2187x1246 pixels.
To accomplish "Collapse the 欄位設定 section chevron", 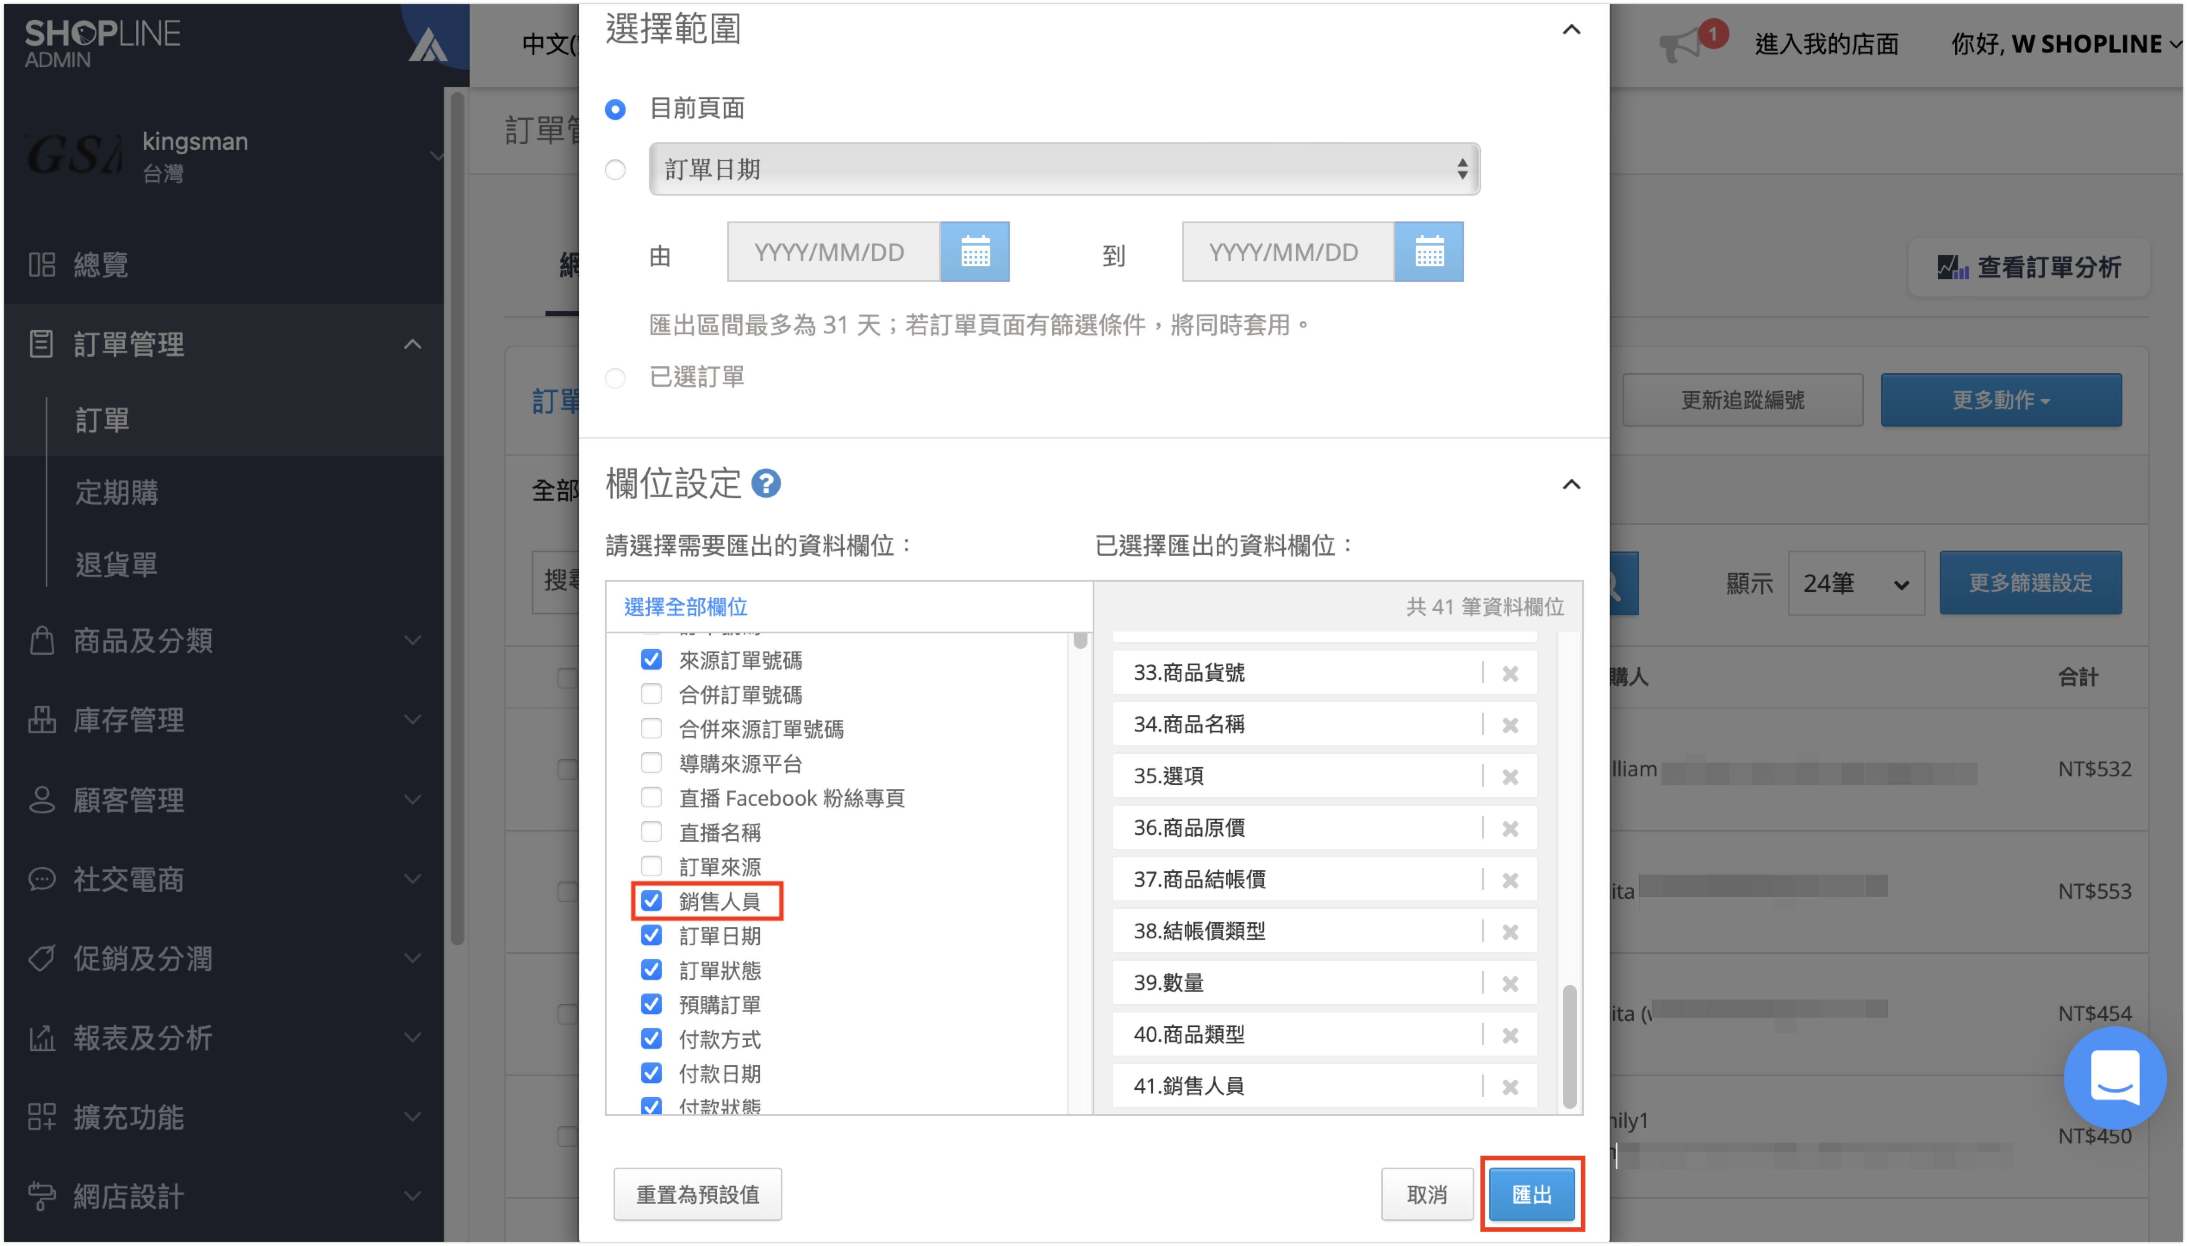I will [1571, 484].
